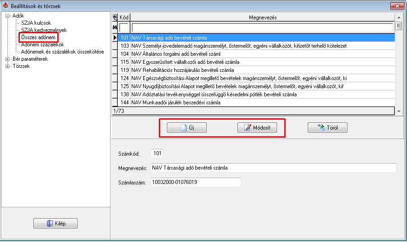Select the Bér paraméterek label
The width and height of the screenshot is (407, 242).
click(30, 59)
